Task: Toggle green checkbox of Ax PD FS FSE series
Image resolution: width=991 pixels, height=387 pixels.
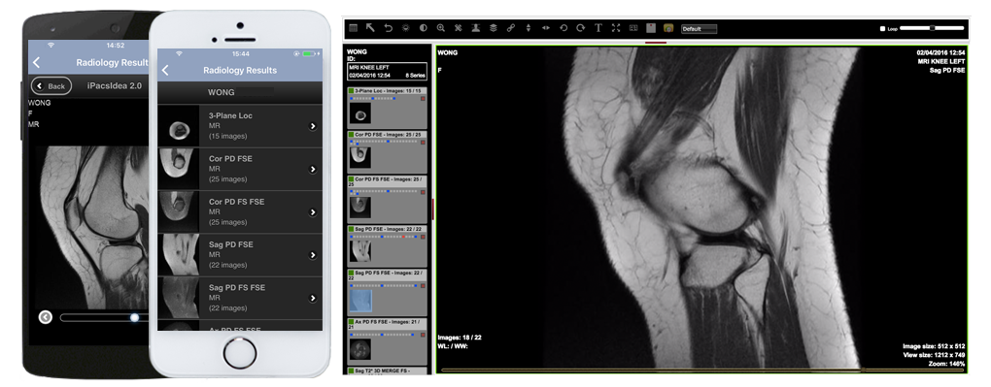Action: coord(351,322)
